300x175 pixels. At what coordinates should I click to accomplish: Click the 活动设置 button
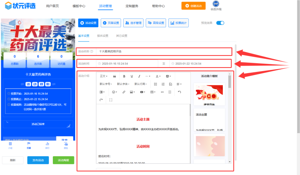[x=88, y=23]
